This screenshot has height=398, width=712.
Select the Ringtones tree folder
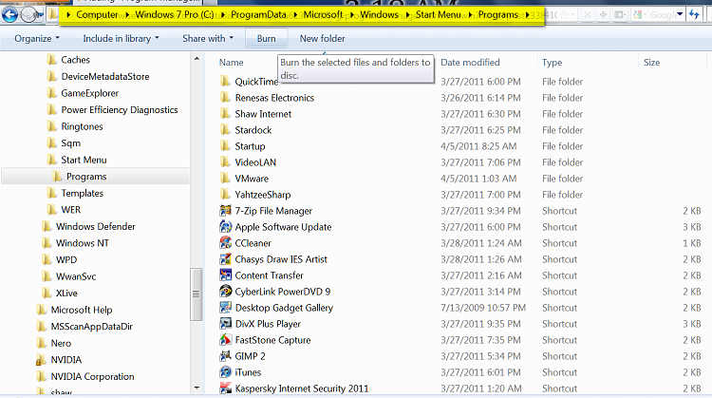(82, 126)
